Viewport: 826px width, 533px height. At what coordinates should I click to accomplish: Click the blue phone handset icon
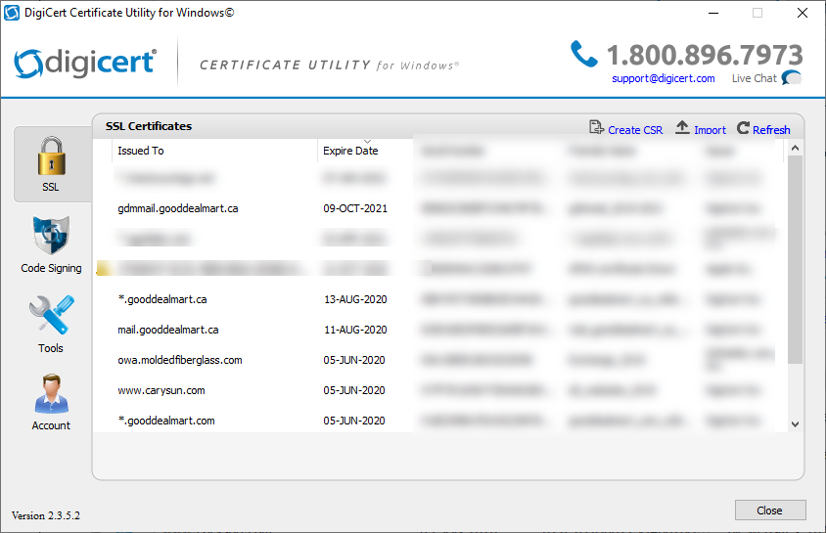pyautogui.click(x=583, y=54)
